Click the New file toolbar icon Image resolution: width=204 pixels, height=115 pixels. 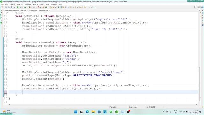click(x=2, y=7)
